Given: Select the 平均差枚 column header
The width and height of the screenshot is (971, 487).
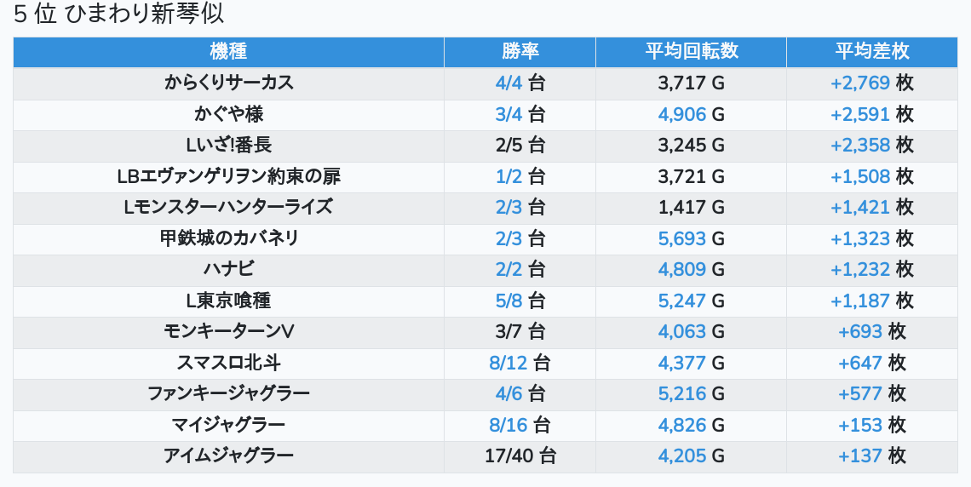Looking at the screenshot, I should pos(871,51).
